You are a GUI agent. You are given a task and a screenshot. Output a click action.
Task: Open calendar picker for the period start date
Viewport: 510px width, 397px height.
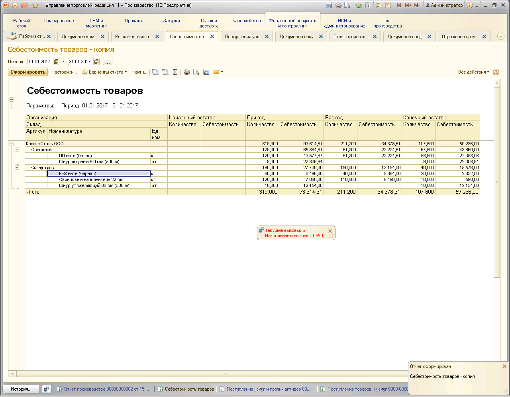coord(56,62)
